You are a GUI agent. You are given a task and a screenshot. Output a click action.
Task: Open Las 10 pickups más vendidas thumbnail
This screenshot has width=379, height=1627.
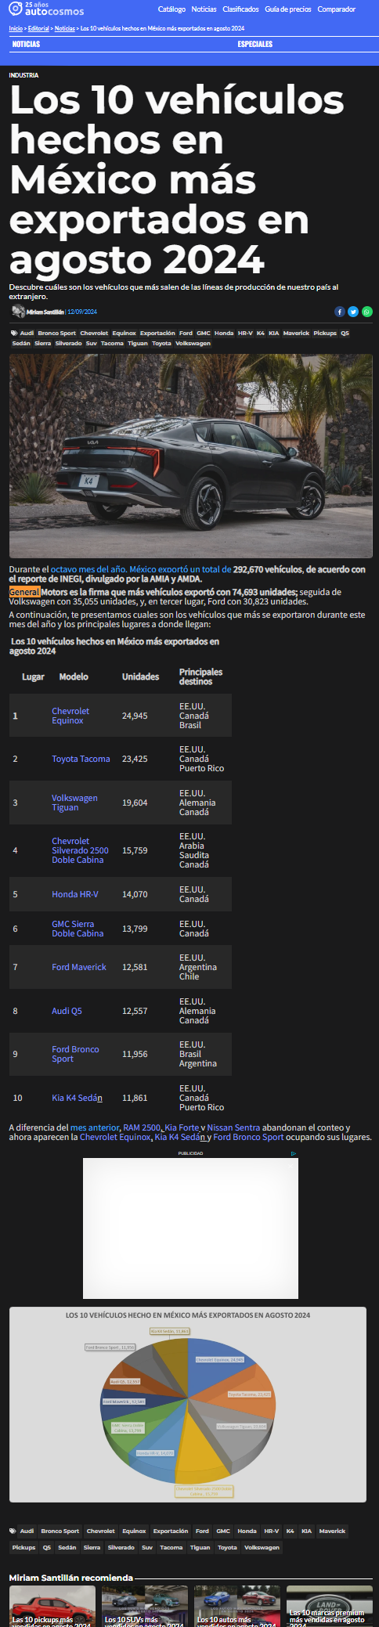pyautogui.click(x=52, y=1606)
